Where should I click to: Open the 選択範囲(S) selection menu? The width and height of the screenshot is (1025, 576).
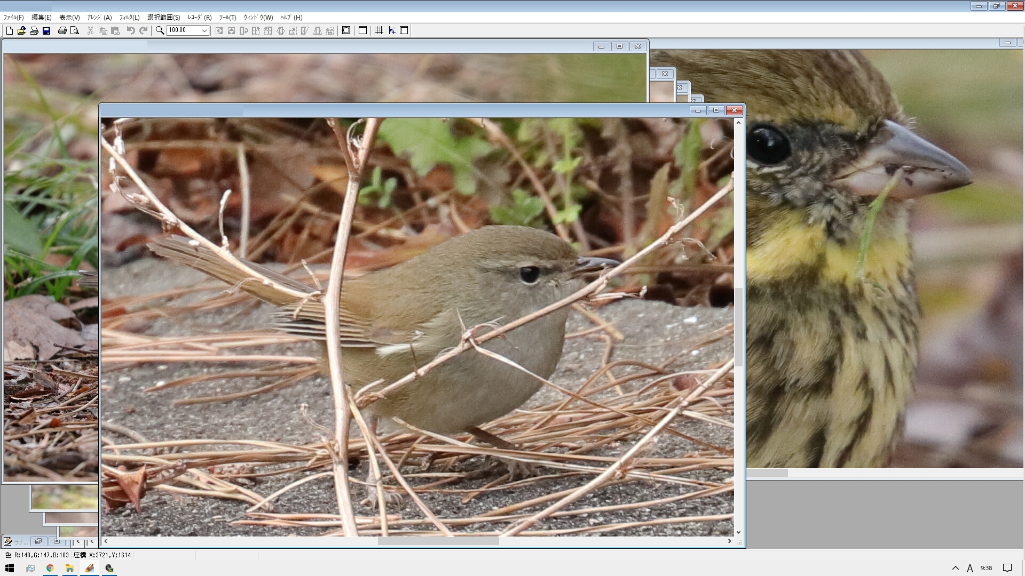(x=164, y=17)
